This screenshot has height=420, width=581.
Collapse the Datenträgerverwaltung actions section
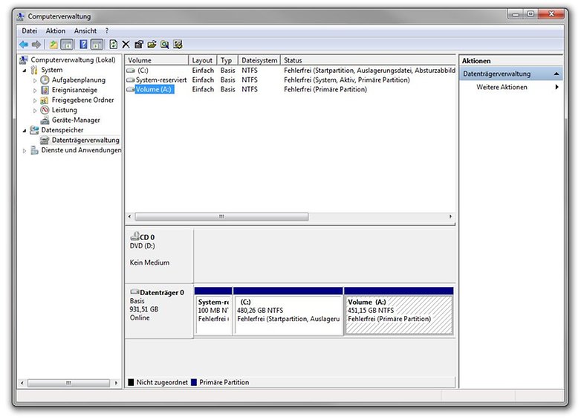point(556,74)
